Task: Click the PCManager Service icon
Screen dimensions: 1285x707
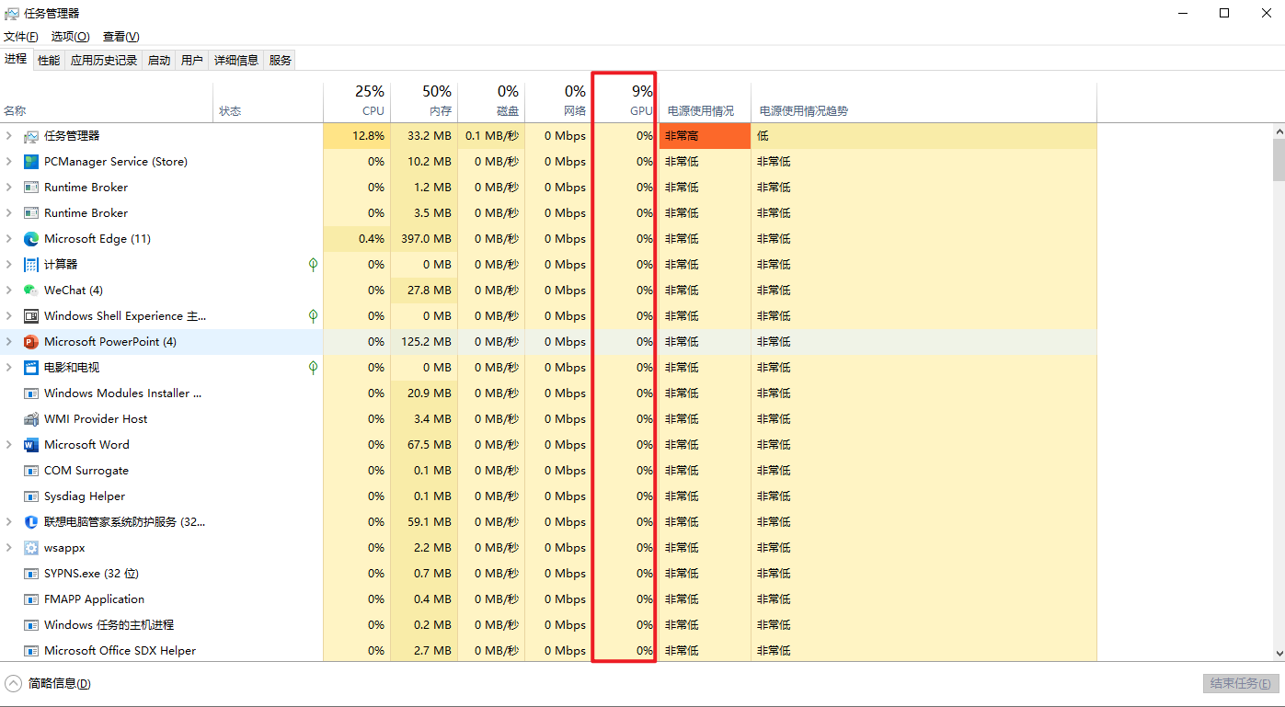Action: pyautogui.click(x=31, y=162)
